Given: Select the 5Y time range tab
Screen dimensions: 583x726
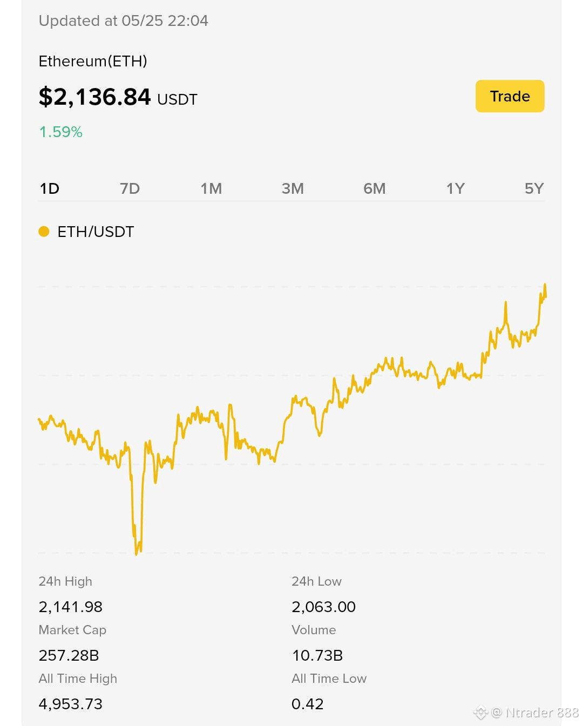Looking at the screenshot, I should 534,188.
